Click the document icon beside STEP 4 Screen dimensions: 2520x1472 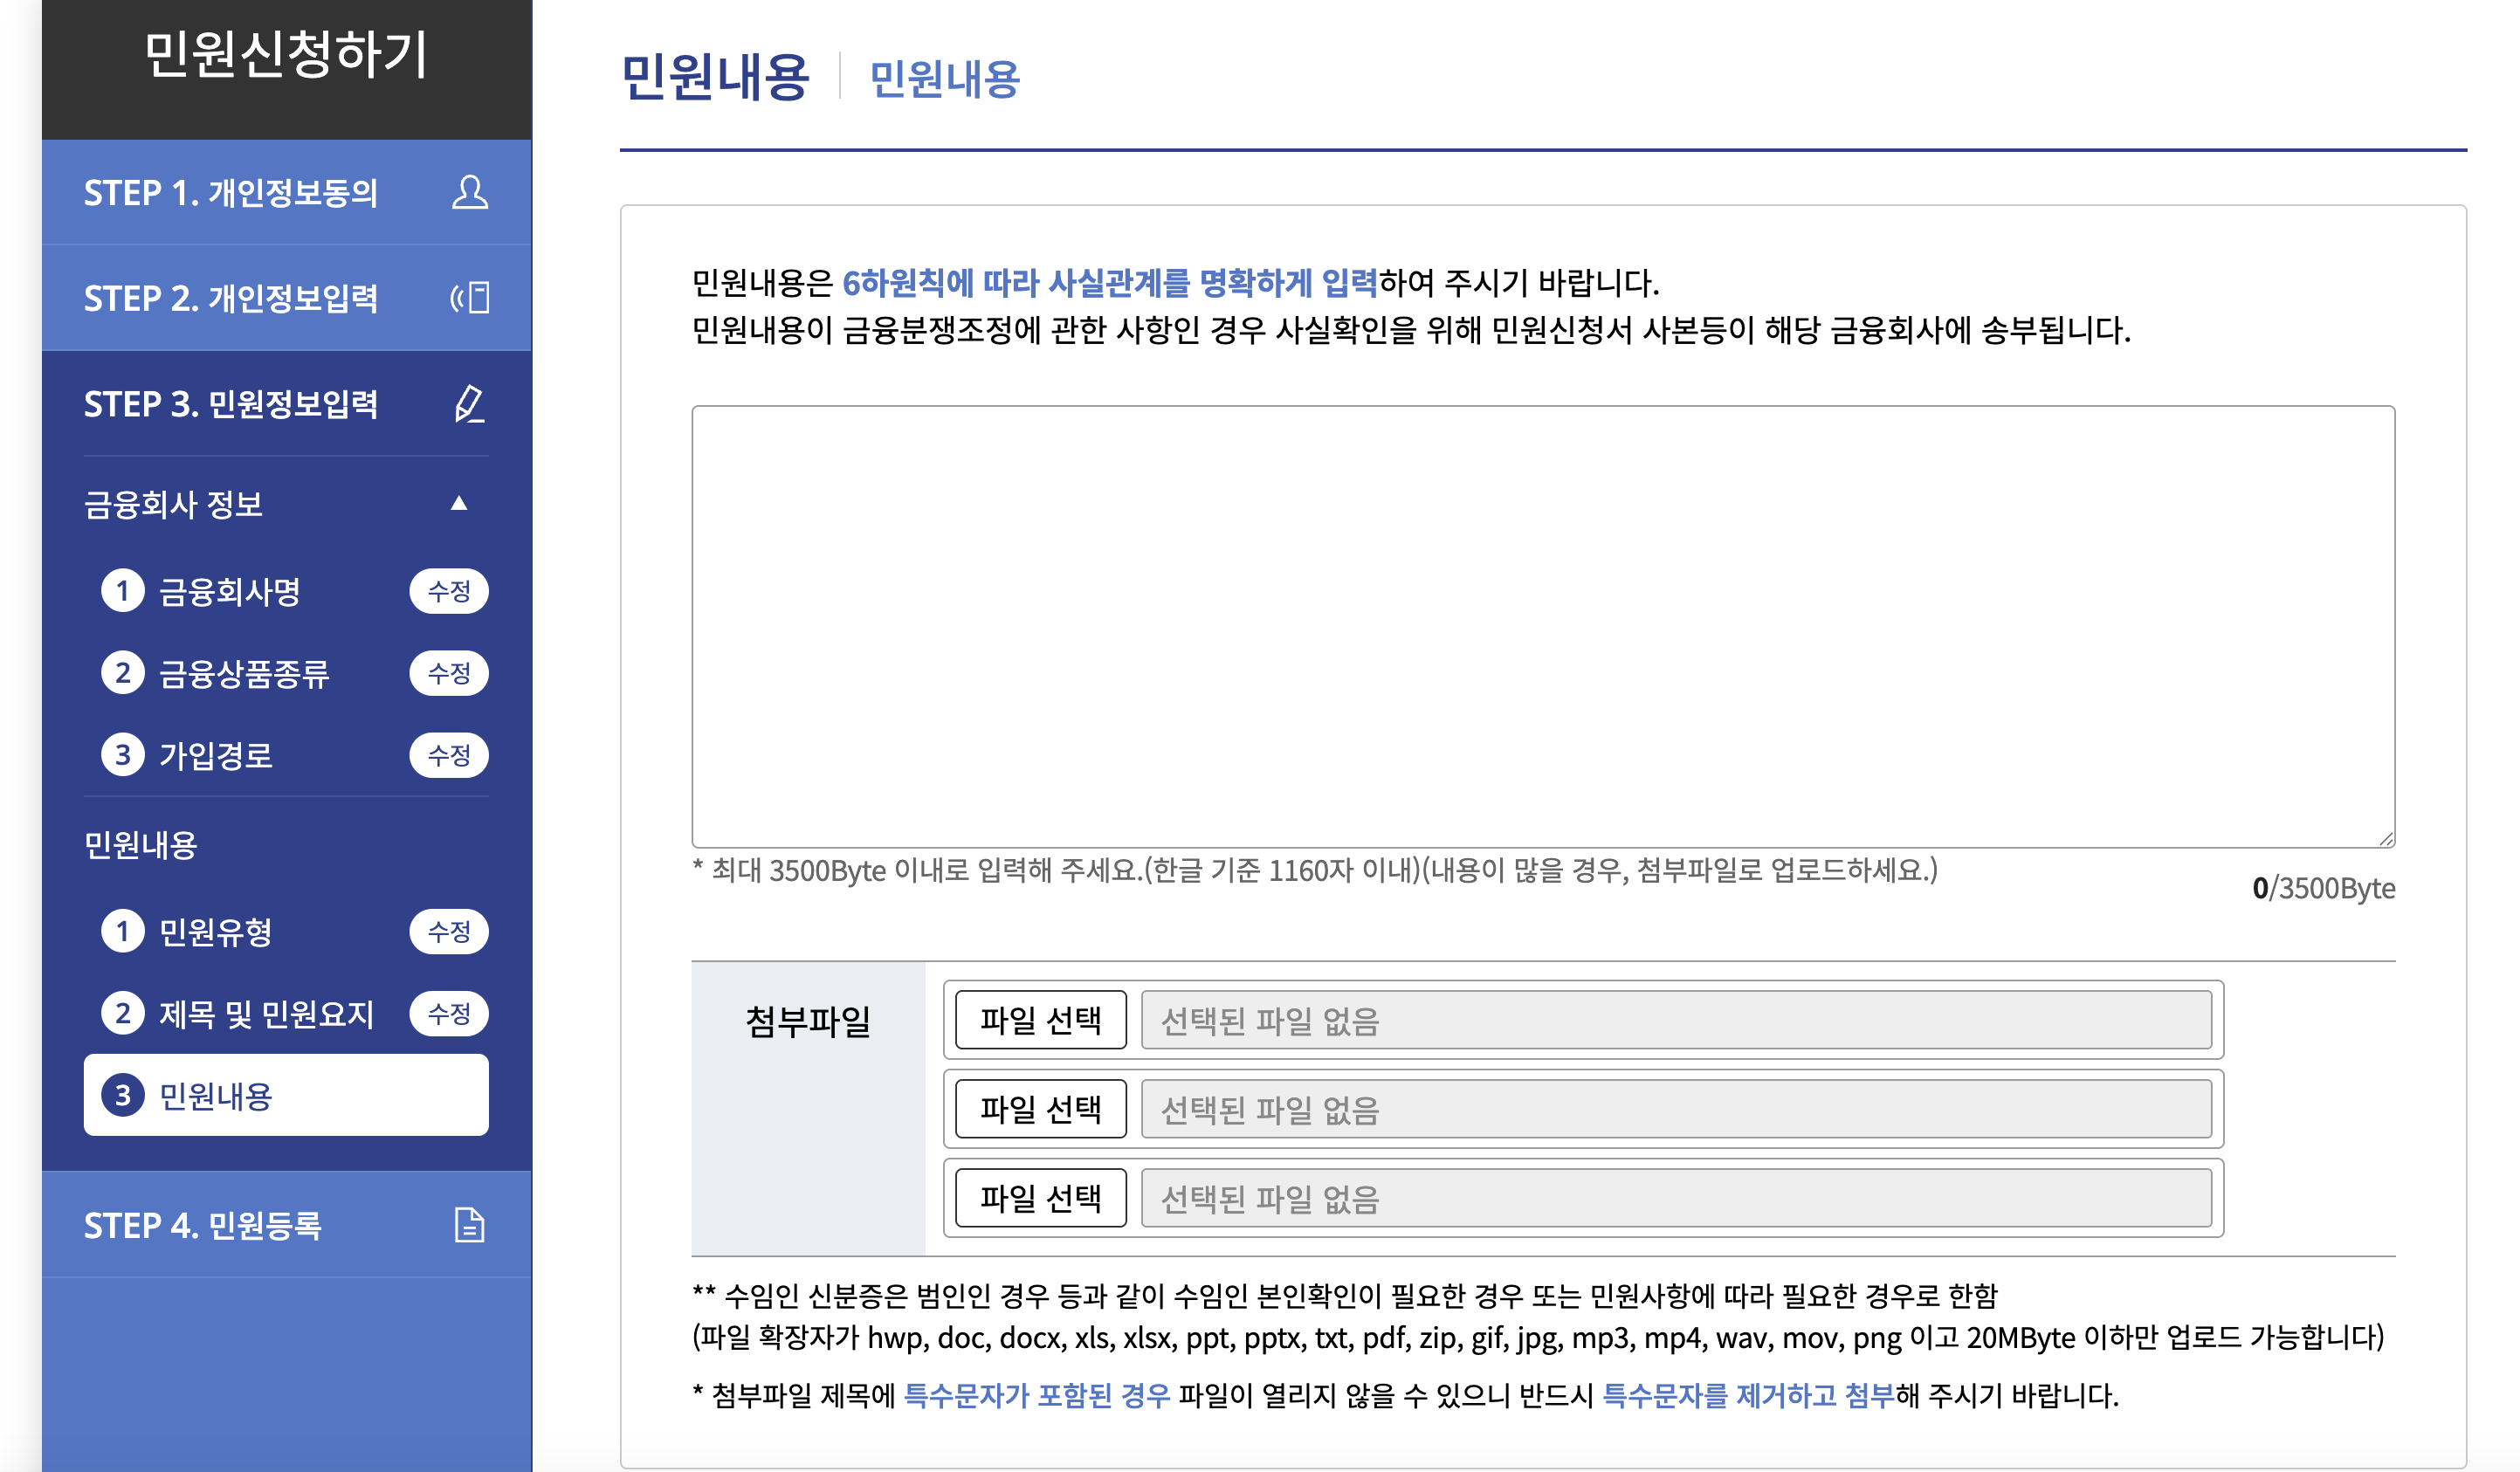click(x=469, y=1225)
